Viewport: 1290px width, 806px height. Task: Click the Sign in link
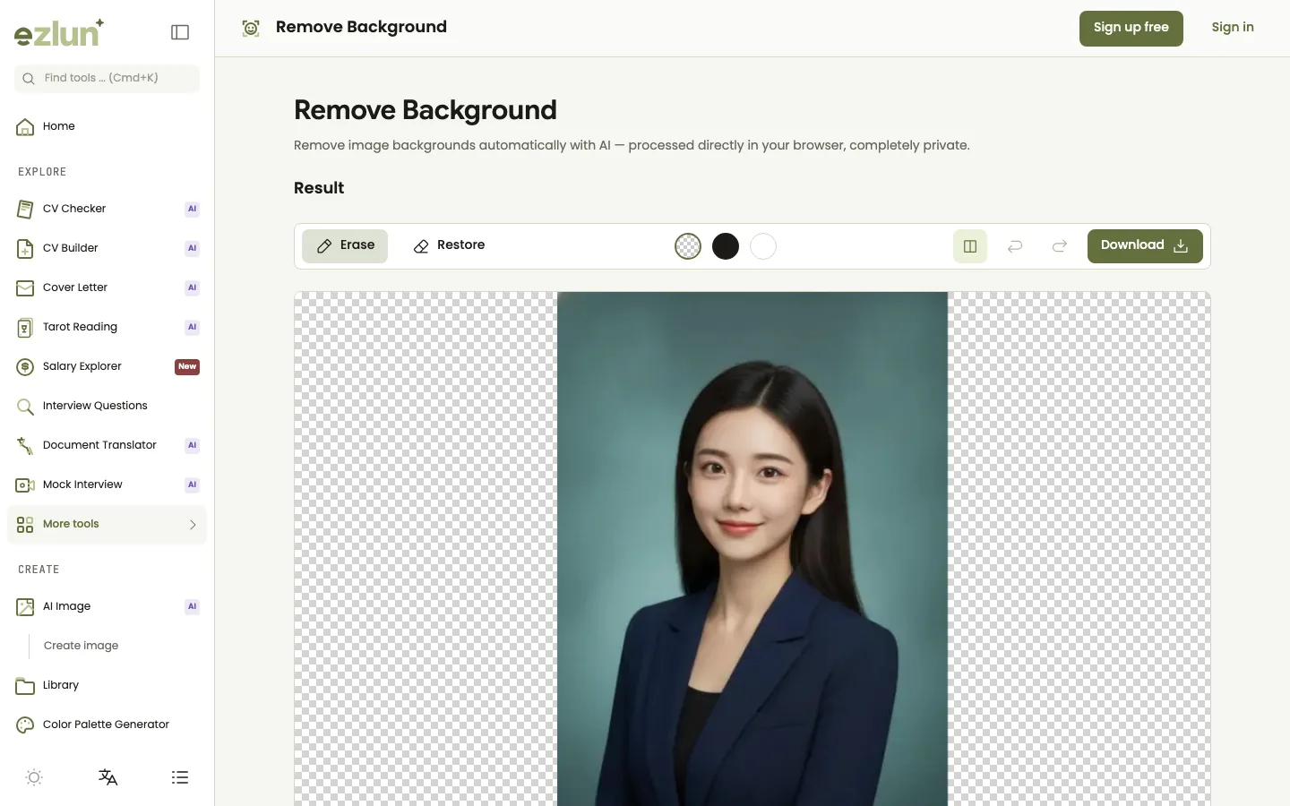(x=1233, y=28)
